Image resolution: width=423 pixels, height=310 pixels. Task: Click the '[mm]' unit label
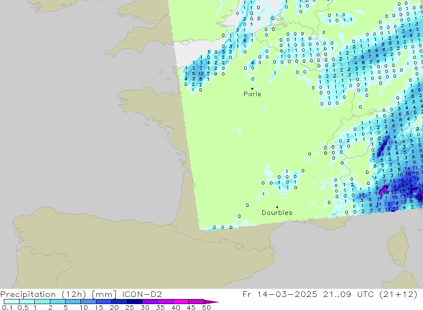pos(104,294)
